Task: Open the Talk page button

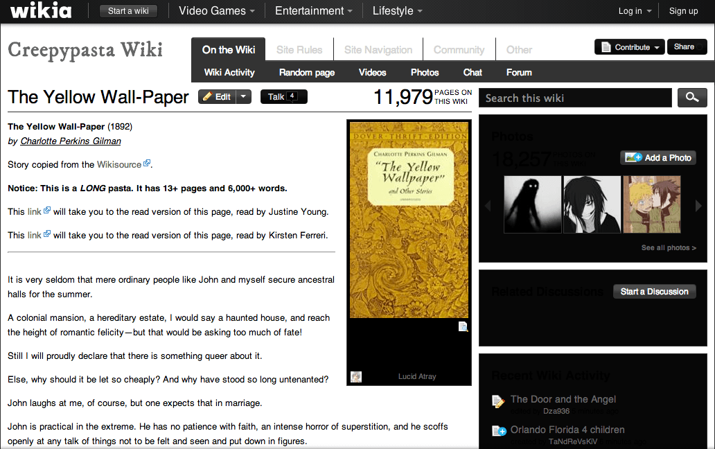Action: point(283,96)
